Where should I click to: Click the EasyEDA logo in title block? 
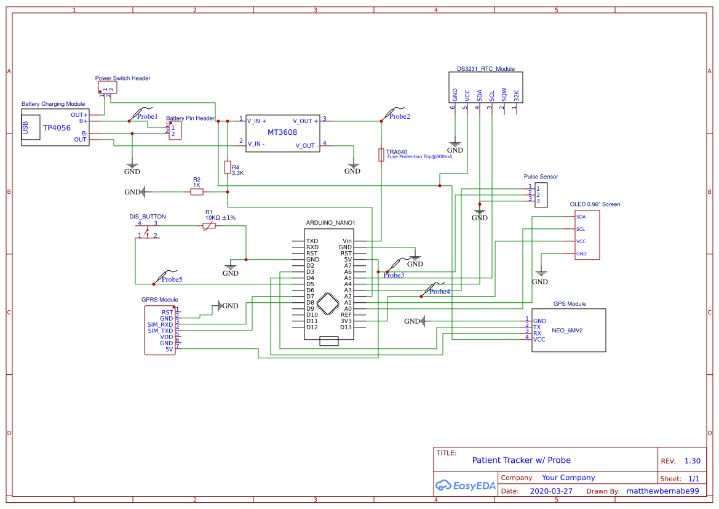pos(465,486)
